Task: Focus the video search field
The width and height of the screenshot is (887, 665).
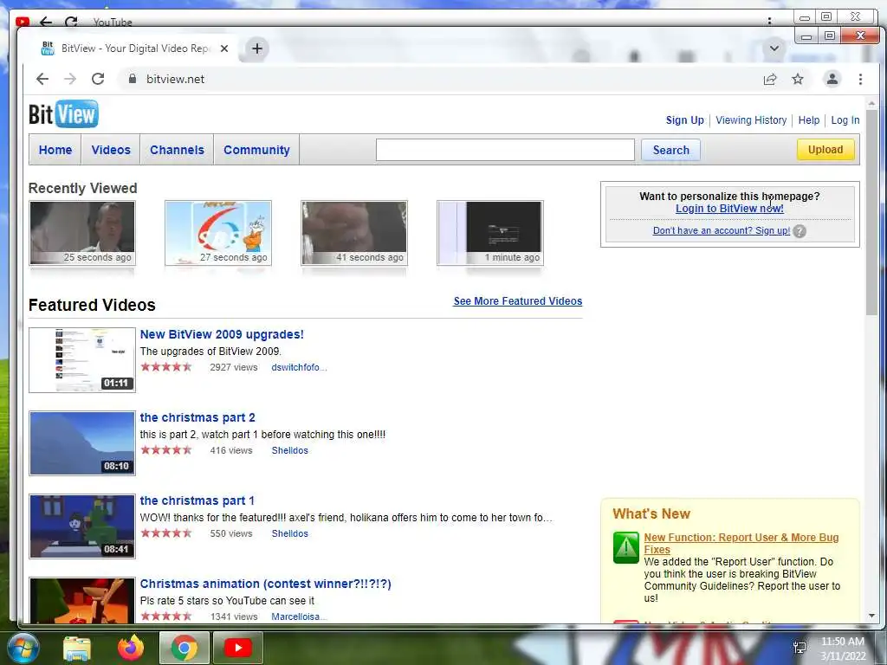Action: pyautogui.click(x=505, y=150)
